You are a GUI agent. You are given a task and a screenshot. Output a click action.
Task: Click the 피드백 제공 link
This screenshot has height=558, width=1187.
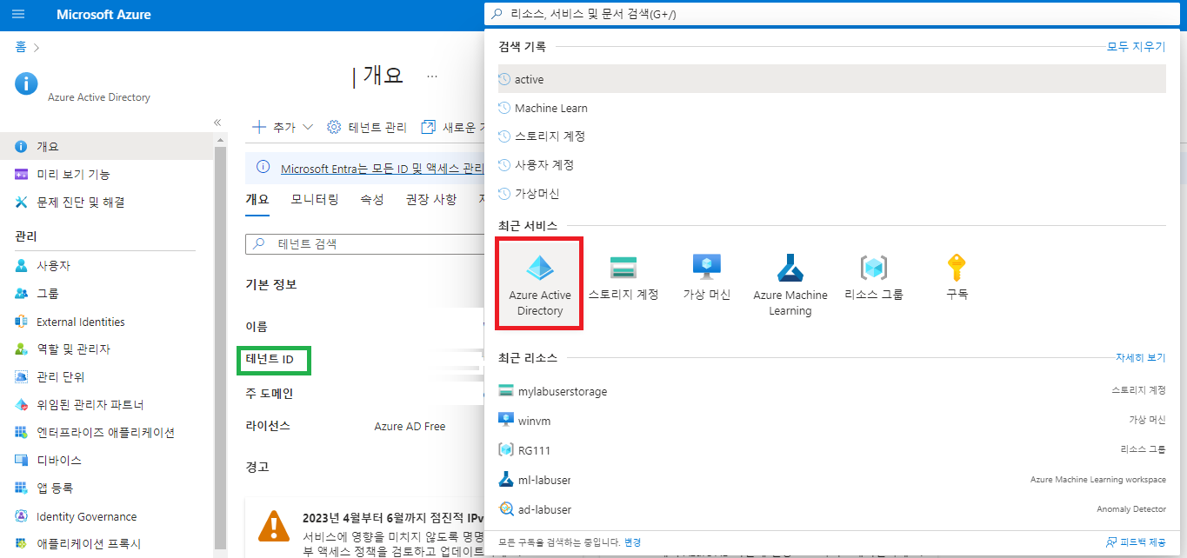click(x=1144, y=542)
